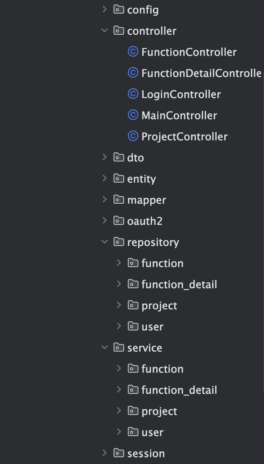Image resolution: width=264 pixels, height=464 pixels.
Task: Expand the user folder under service
Action: (119, 432)
